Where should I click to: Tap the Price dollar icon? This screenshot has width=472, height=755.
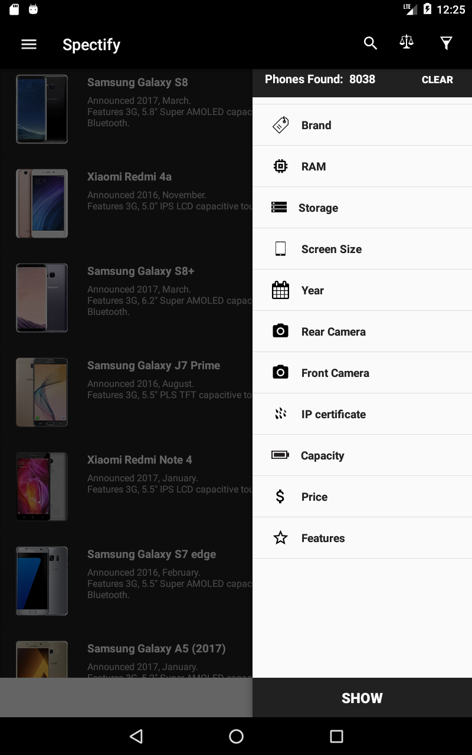point(280,497)
